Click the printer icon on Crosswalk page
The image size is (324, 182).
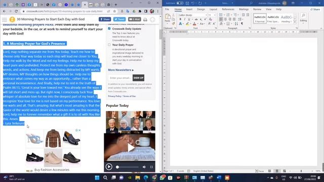tap(145, 19)
